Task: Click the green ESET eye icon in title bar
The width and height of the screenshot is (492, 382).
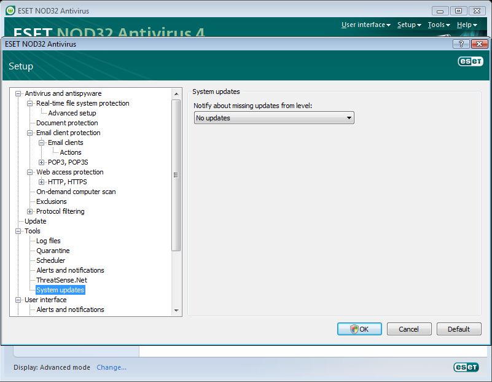Action: click(x=10, y=10)
